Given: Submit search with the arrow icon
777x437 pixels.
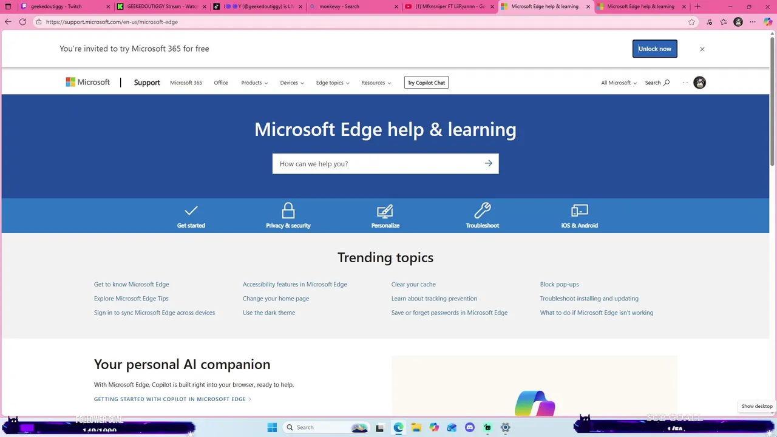Looking at the screenshot, I should coord(489,163).
